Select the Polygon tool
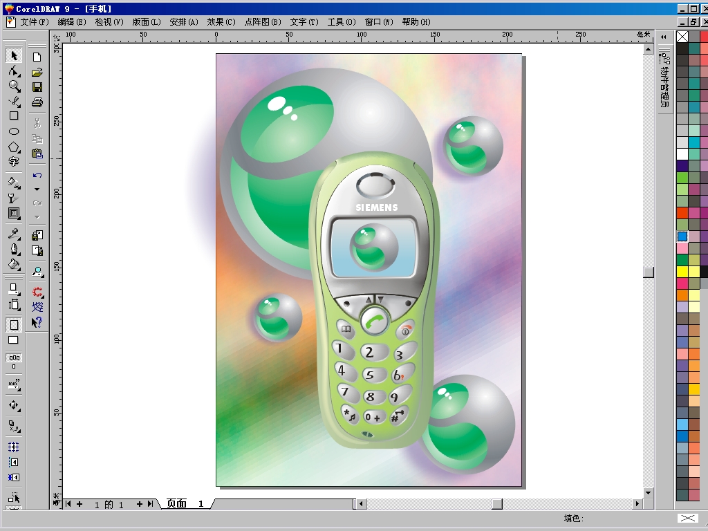This screenshot has height=531, width=708. [14, 147]
